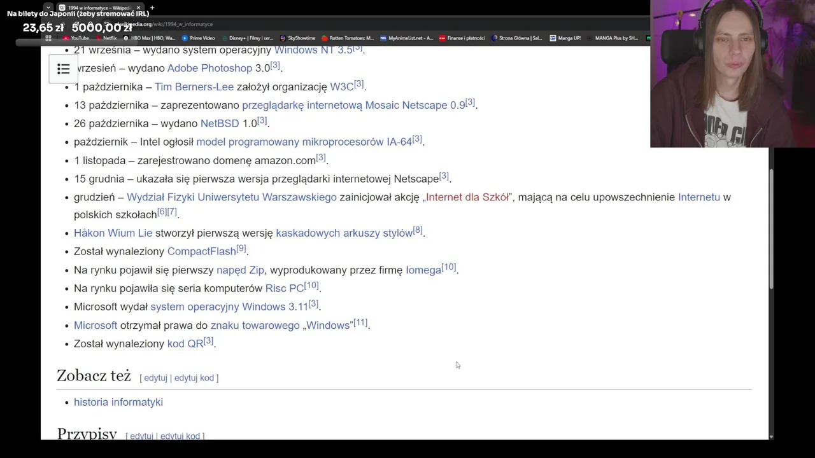The height and width of the screenshot is (458, 815).
Task: Open the NetBSD link
Action: pyautogui.click(x=220, y=123)
